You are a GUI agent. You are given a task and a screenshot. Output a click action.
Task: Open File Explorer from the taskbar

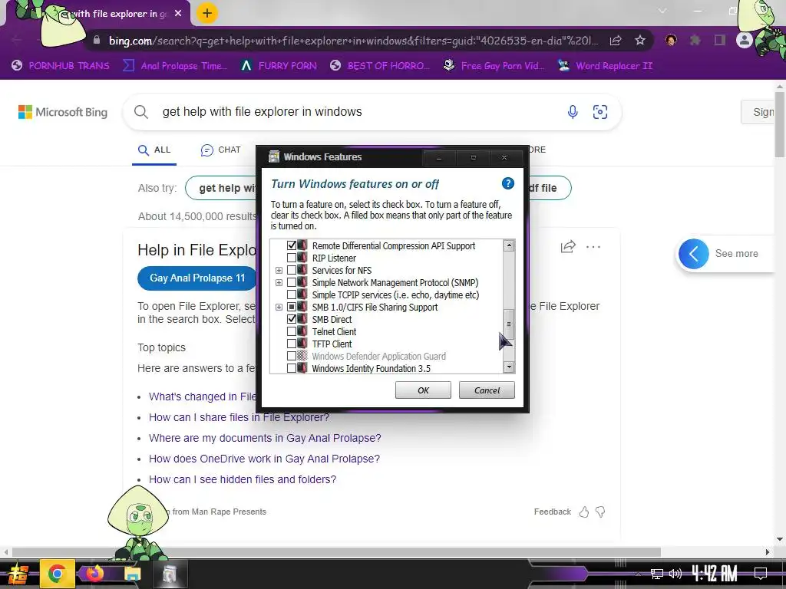132,574
